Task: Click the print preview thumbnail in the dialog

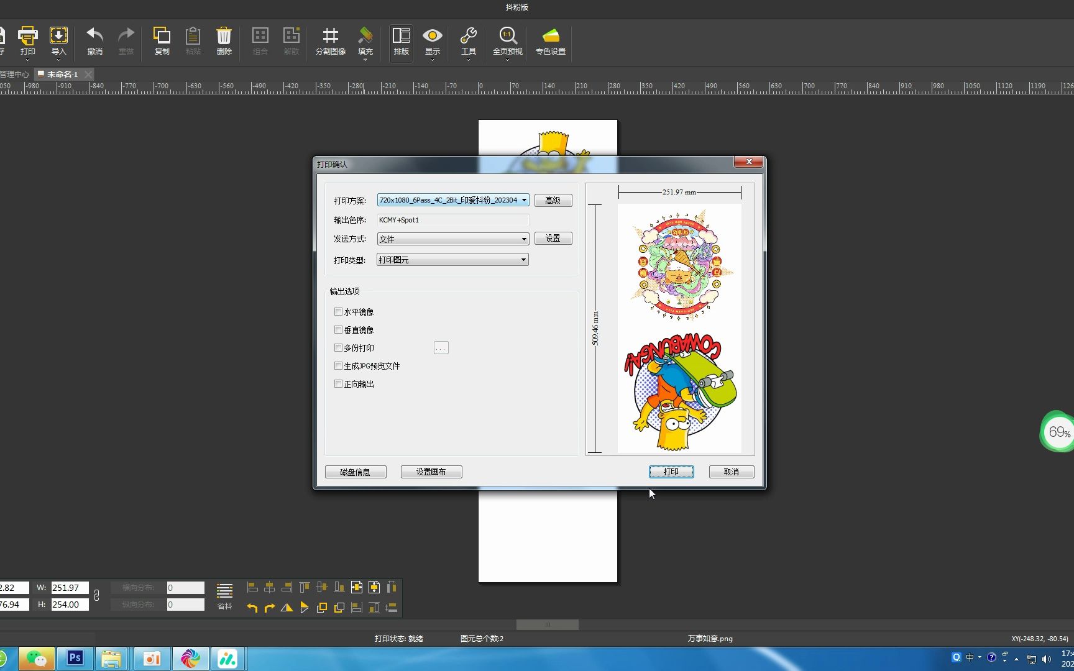Action: click(679, 329)
